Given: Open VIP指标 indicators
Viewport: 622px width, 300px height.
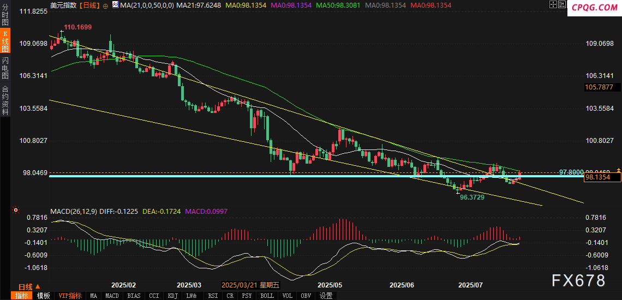Looking at the screenshot, I should click(x=70, y=296).
